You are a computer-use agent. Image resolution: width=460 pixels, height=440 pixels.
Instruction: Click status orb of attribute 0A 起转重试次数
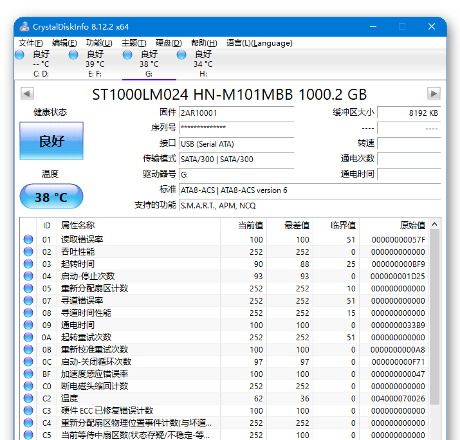(x=28, y=337)
